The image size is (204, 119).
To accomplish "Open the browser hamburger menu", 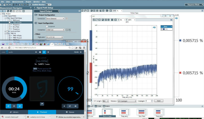I will click(84, 48).
